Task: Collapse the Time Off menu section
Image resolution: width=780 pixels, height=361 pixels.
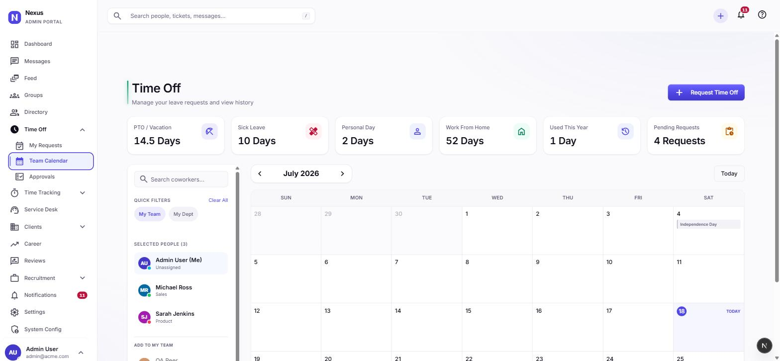Action: [83, 130]
